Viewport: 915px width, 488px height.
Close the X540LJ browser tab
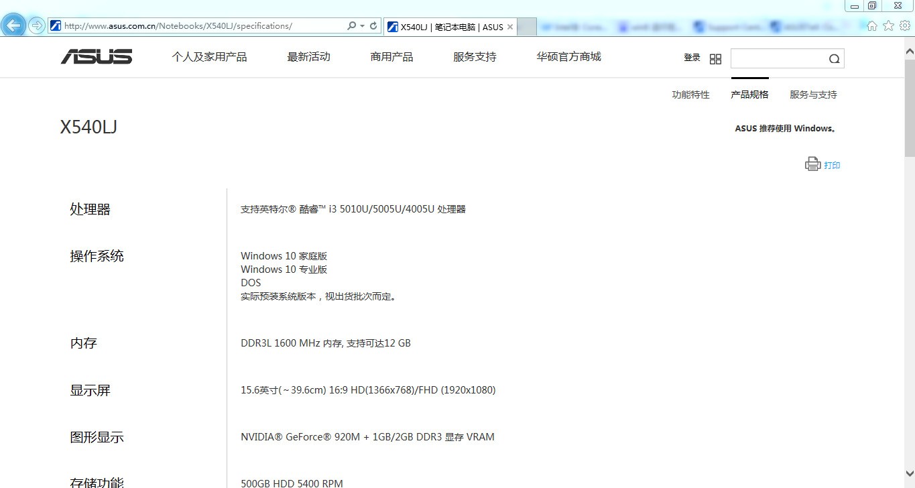510,27
